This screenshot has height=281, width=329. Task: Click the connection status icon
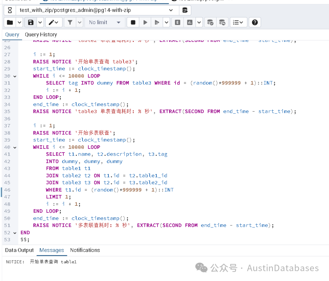coord(10,10)
